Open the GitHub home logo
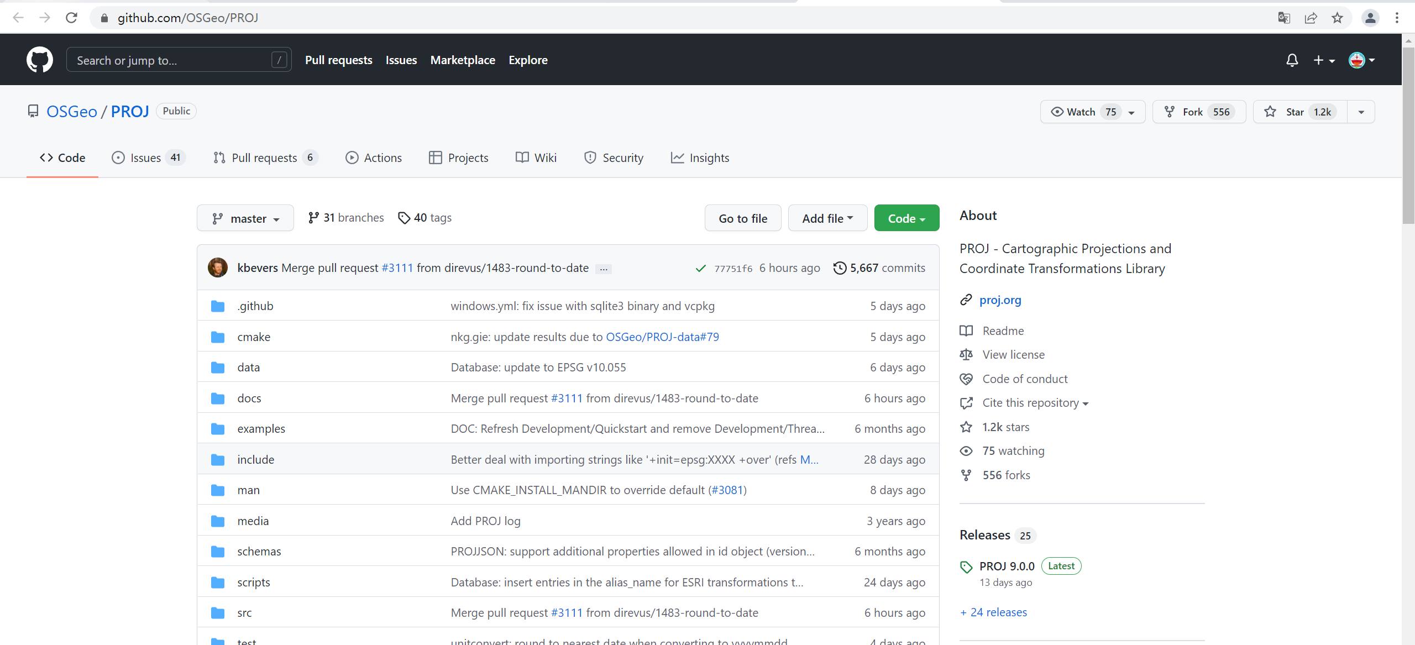 (x=40, y=60)
